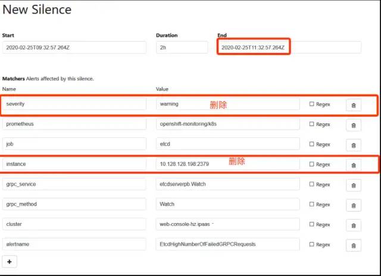The height and width of the screenshot is (276, 381).
Task: Enable Regex for severity matcher
Action: 312,104
